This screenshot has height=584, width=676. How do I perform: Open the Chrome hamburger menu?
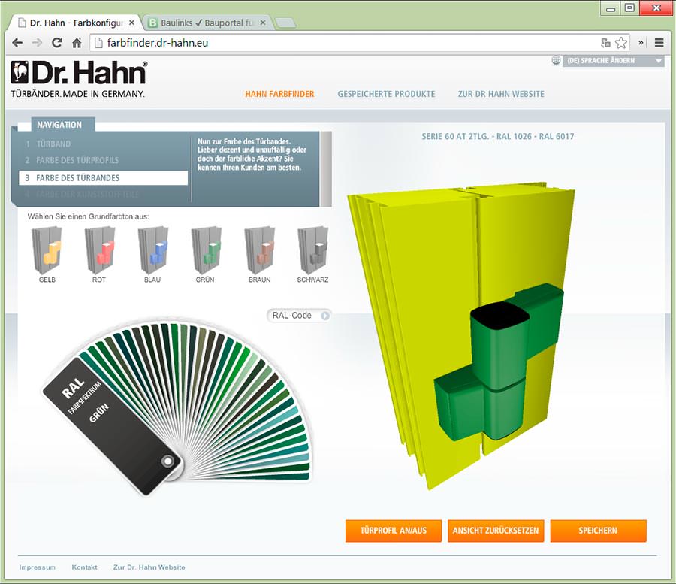[x=659, y=43]
